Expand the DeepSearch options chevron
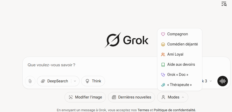The width and height of the screenshot is (232, 112). (75, 81)
